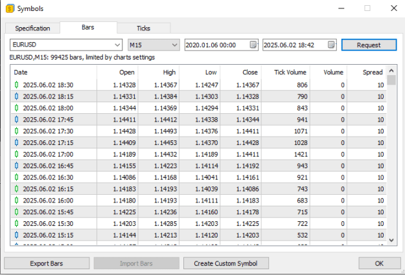Click the scrollbar up arrow
The width and height of the screenshot is (405, 275).
(x=391, y=70)
